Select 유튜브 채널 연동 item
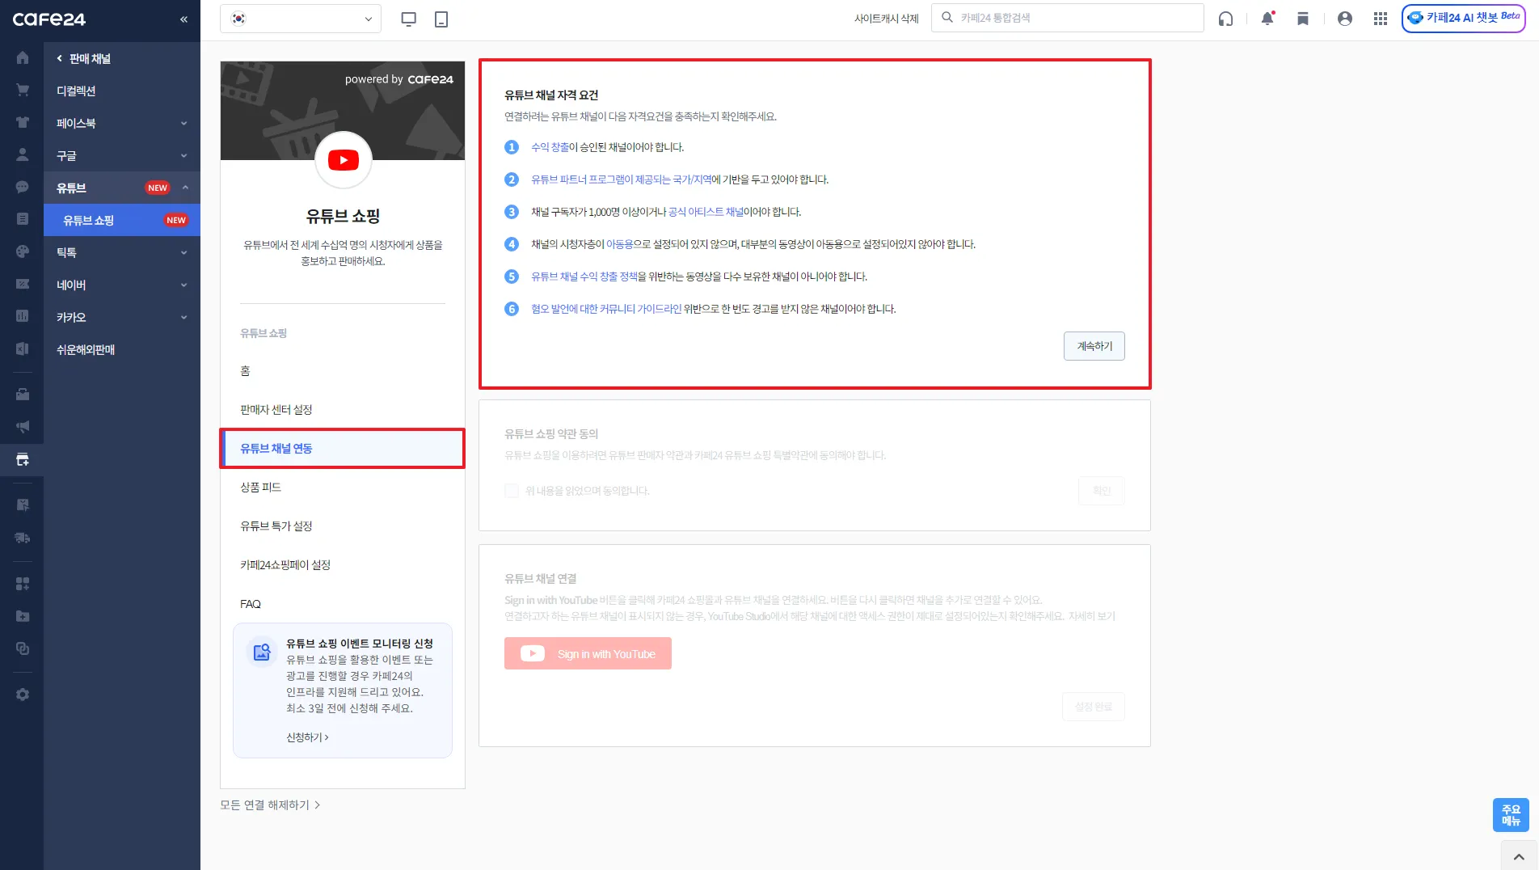The image size is (1539, 870). [x=343, y=449]
